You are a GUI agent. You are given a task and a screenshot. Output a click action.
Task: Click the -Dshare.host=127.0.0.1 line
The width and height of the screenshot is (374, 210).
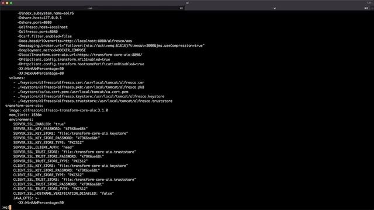(x=39, y=18)
